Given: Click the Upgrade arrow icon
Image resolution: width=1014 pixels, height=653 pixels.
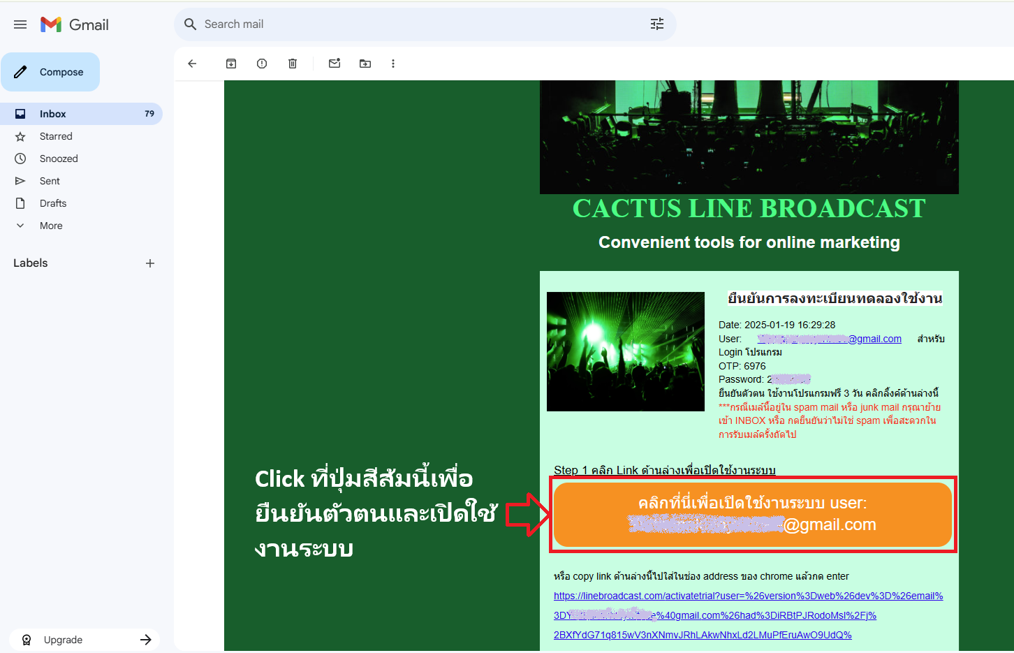Looking at the screenshot, I should (x=146, y=640).
